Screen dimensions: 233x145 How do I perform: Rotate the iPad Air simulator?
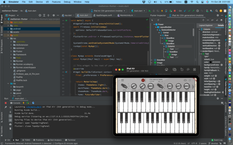coord(182,69)
